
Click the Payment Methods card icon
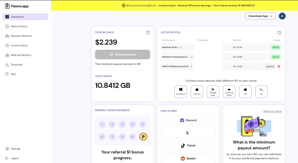pos(7,36)
